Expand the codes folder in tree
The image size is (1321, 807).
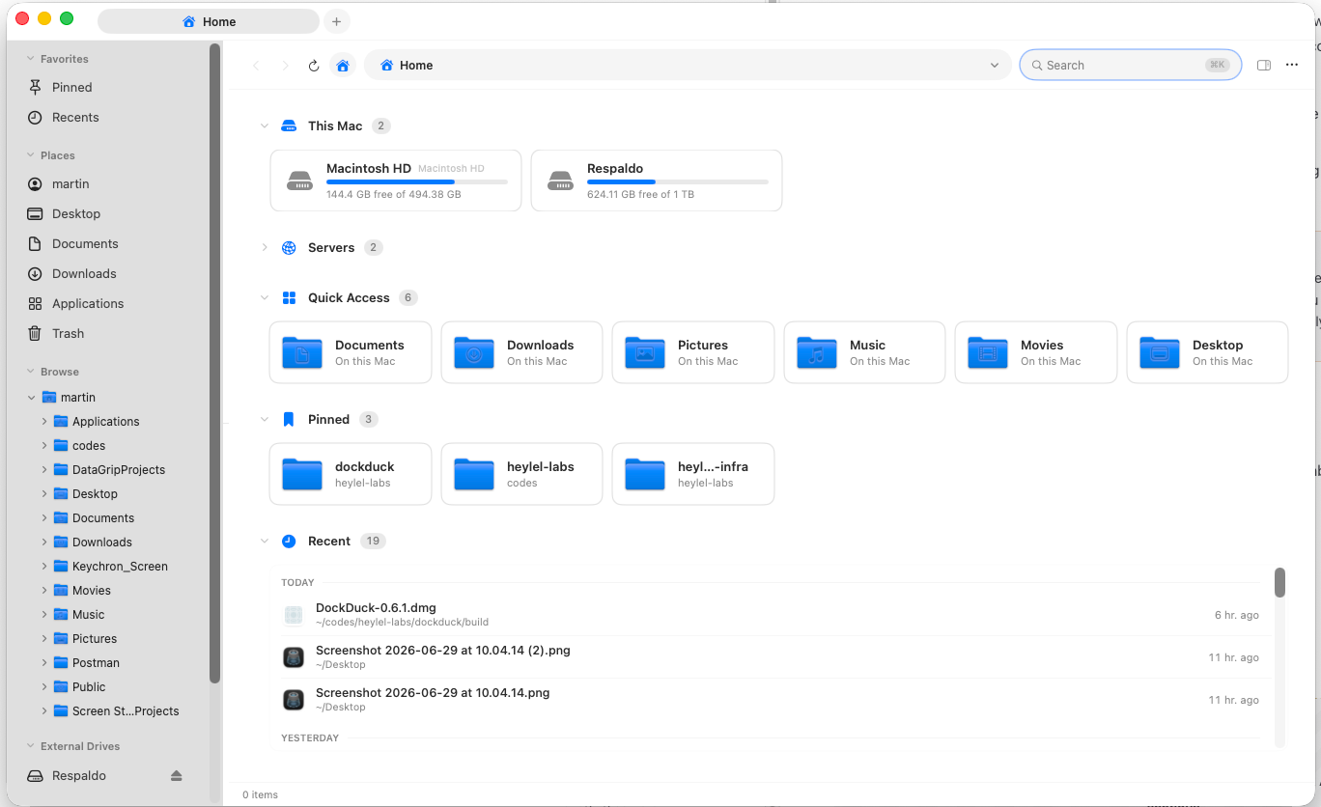click(x=44, y=445)
